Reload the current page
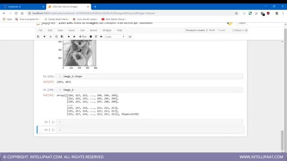 coord(16,13)
